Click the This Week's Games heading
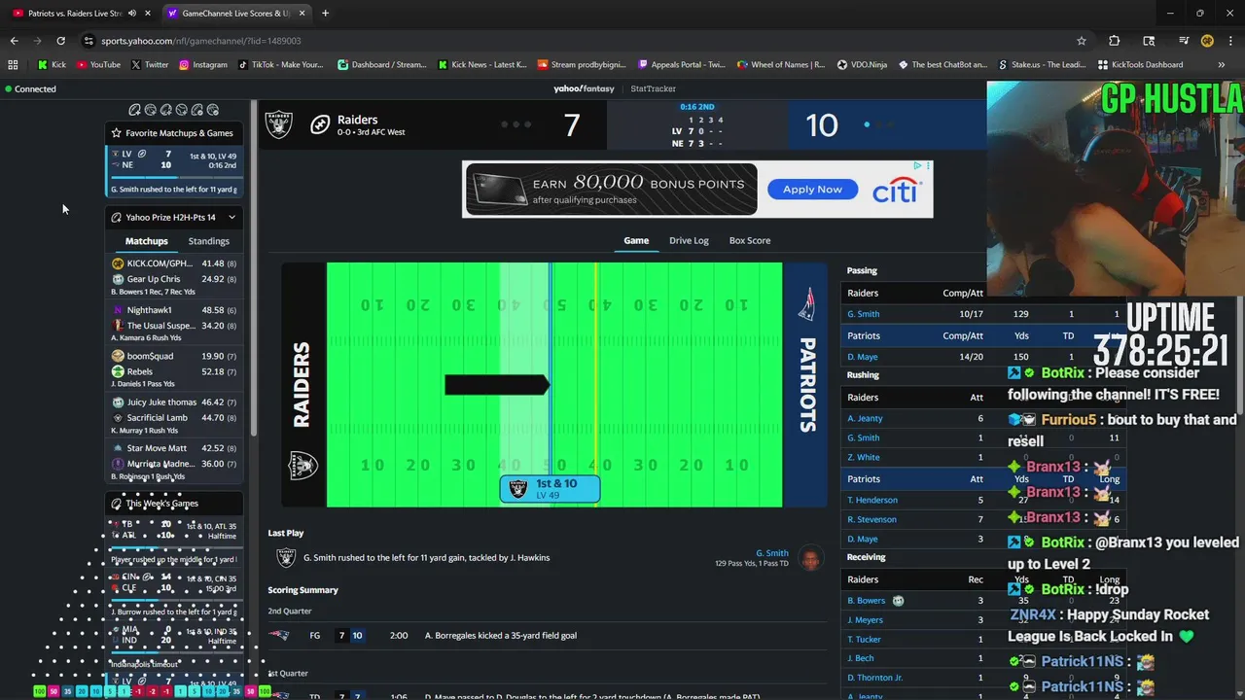Image resolution: width=1245 pixels, height=700 pixels. tap(161, 504)
